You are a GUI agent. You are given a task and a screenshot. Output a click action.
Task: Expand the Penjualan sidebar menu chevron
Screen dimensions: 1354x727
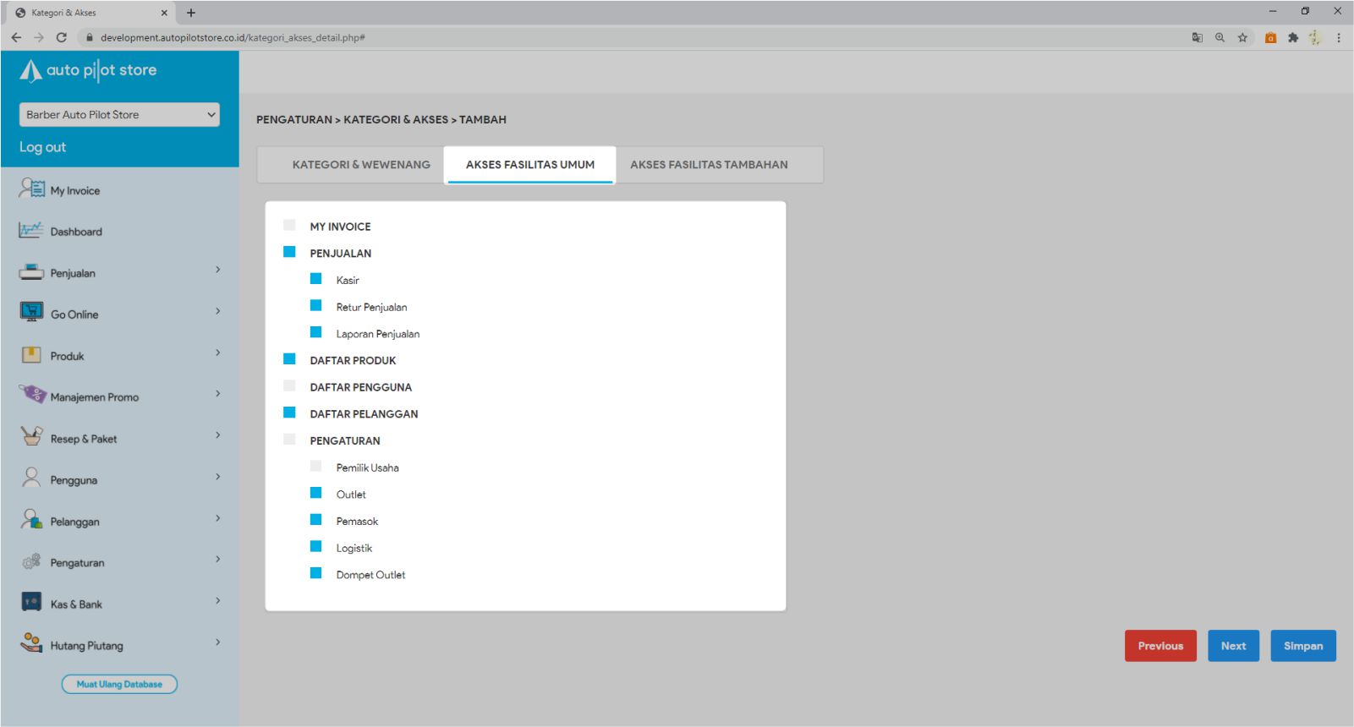217,271
